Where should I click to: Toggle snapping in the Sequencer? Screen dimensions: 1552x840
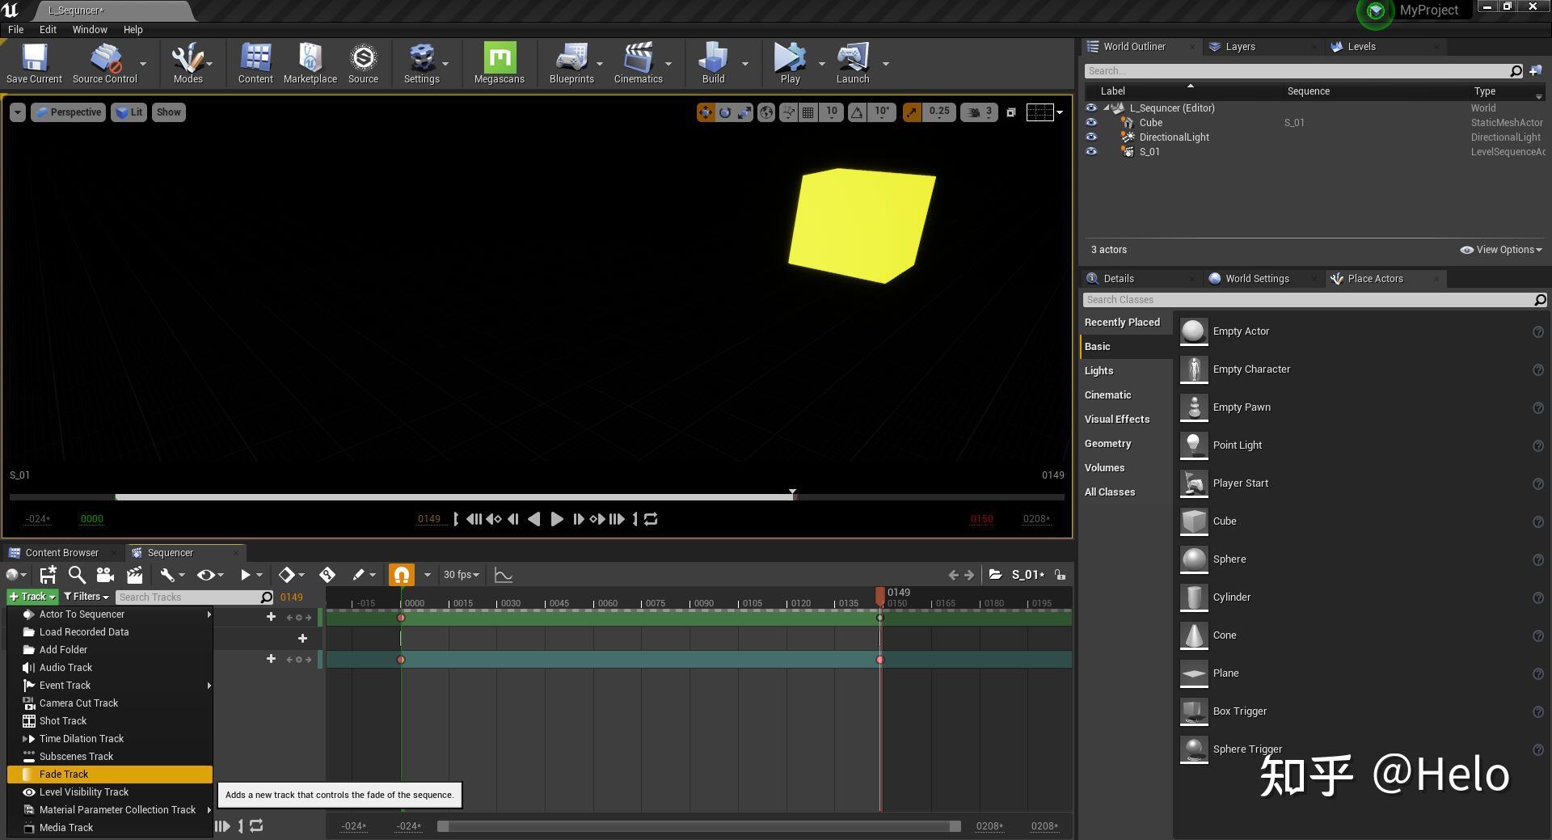402,575
